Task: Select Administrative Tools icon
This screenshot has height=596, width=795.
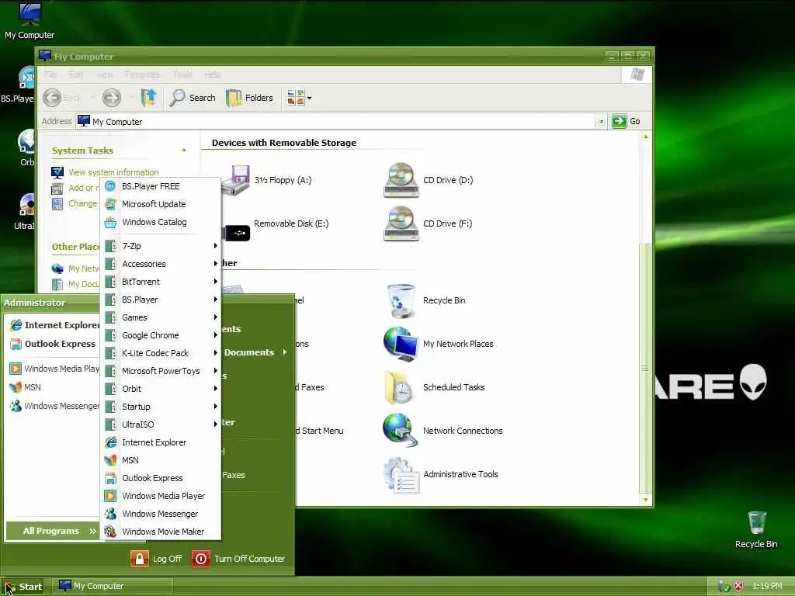Action: click(441, 474)
